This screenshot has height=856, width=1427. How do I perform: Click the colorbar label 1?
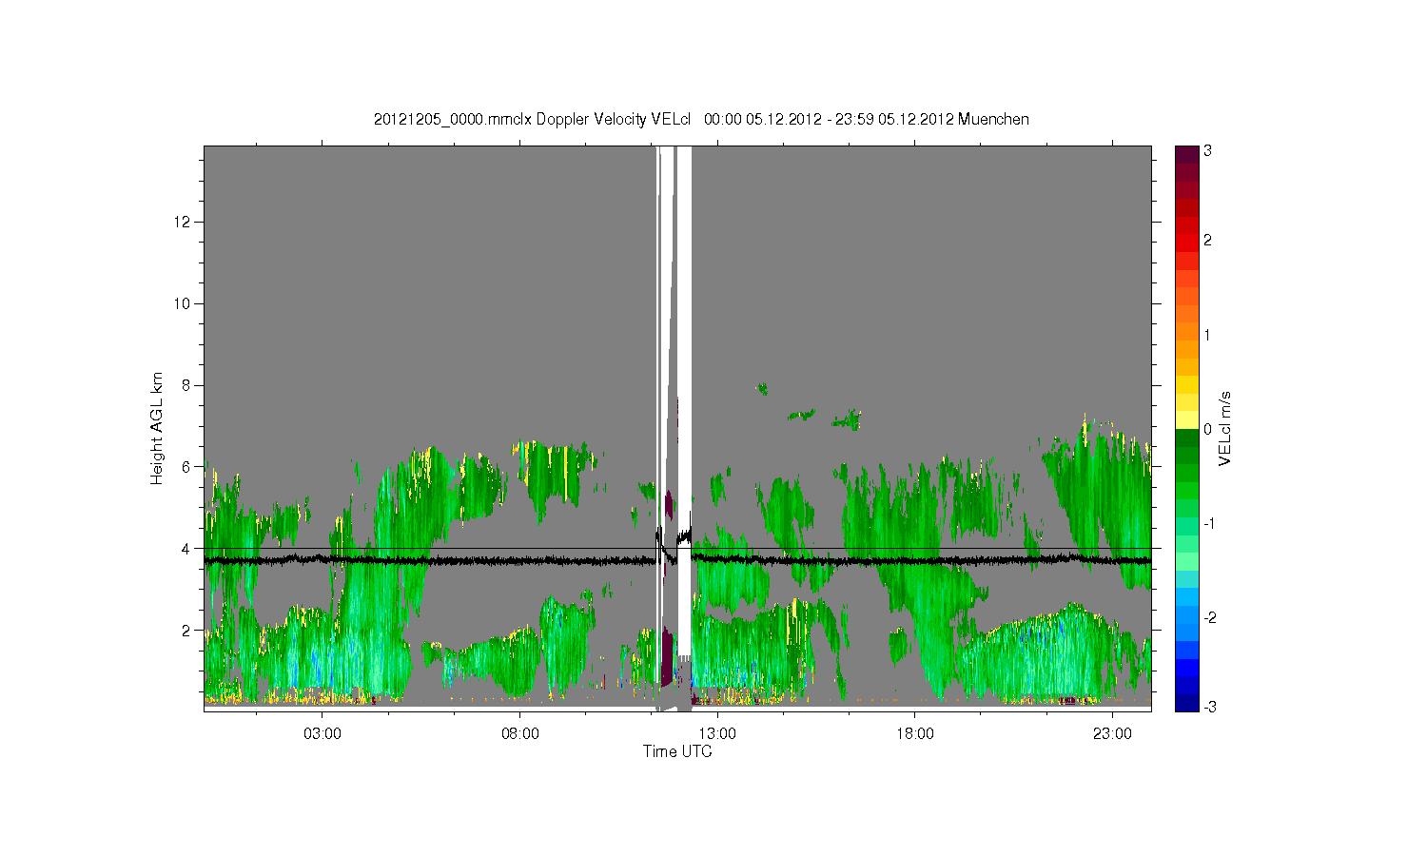click(1207, 335)
